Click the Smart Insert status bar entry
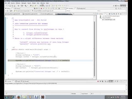Screen dimensions: 132x99 [x=84, y=94]
